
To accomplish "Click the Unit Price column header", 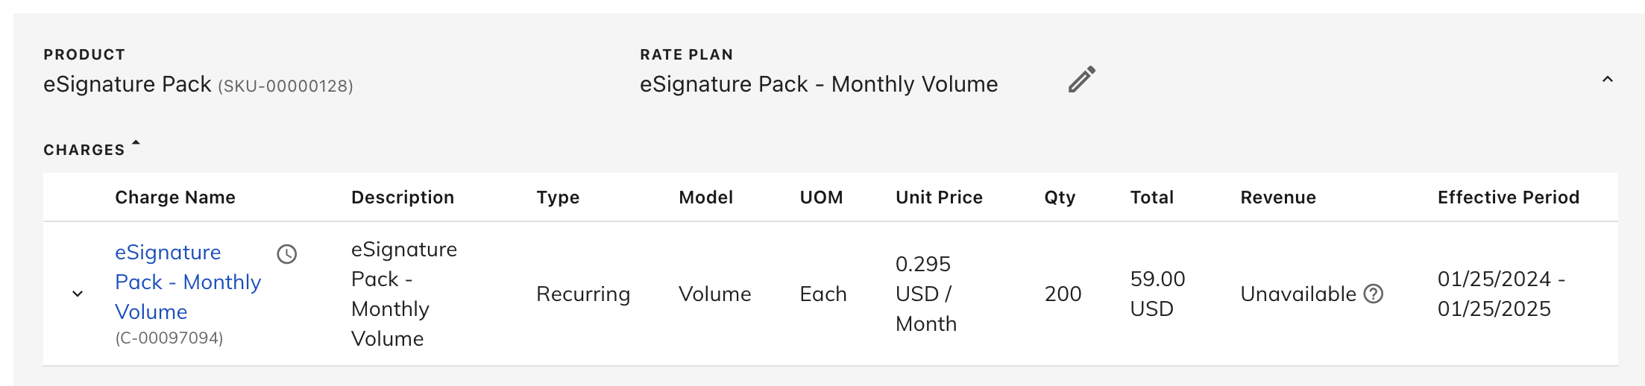I will 939,197.
